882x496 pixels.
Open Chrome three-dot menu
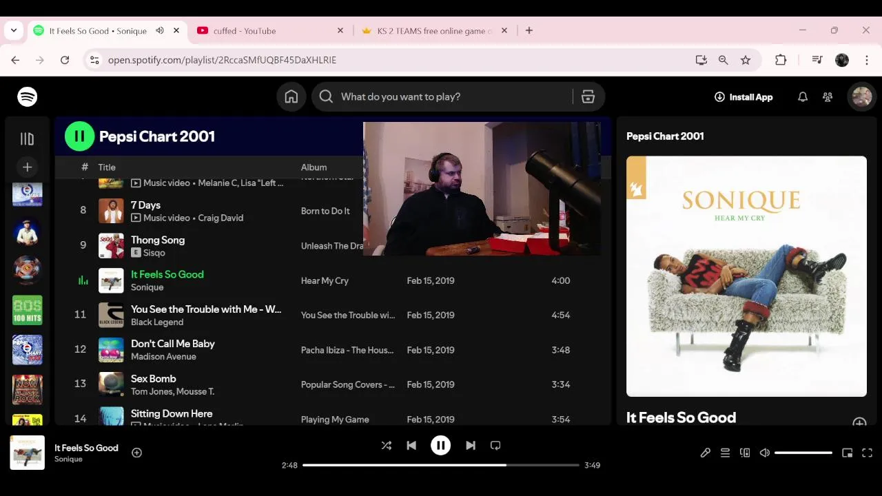[x=867, y=61]
